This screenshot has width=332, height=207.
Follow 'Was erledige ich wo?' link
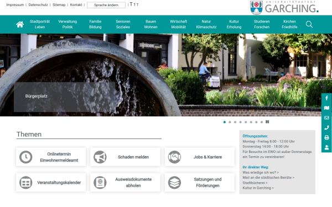261,172
